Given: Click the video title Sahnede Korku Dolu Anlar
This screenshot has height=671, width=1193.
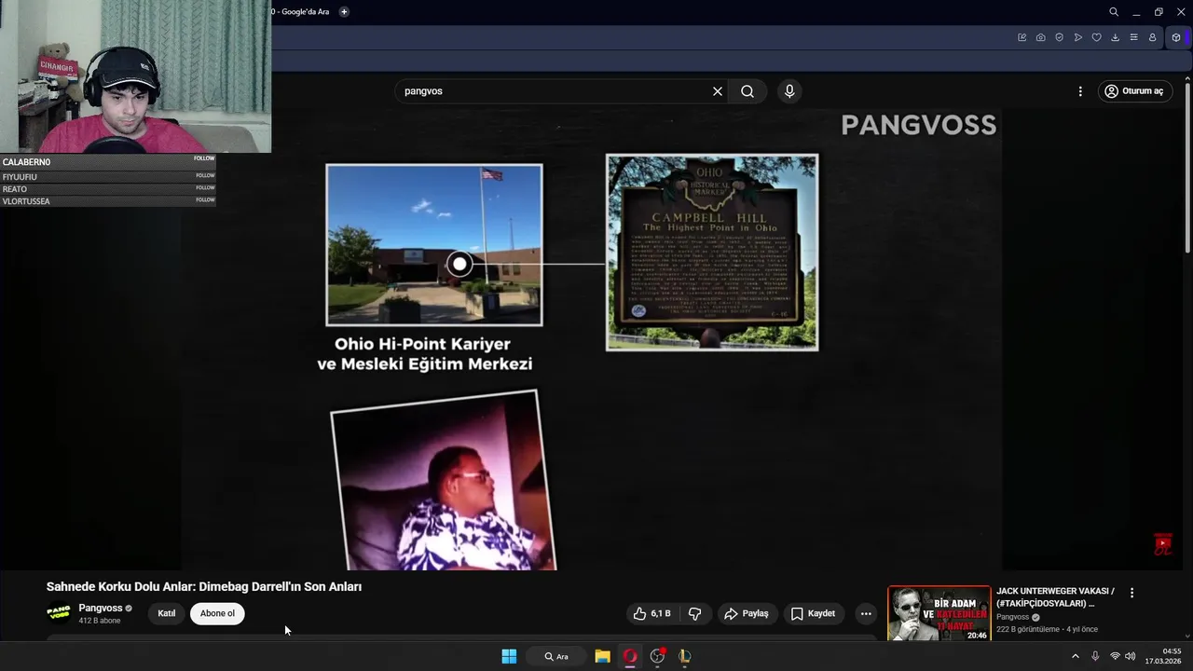Looking at the screenshot, I should click(x=204, y=586).
